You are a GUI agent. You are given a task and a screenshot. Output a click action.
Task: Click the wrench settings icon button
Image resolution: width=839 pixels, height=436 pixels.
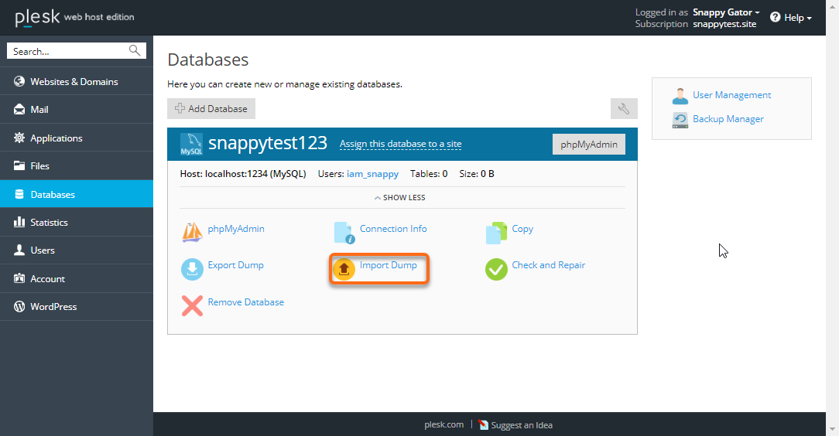624,109
